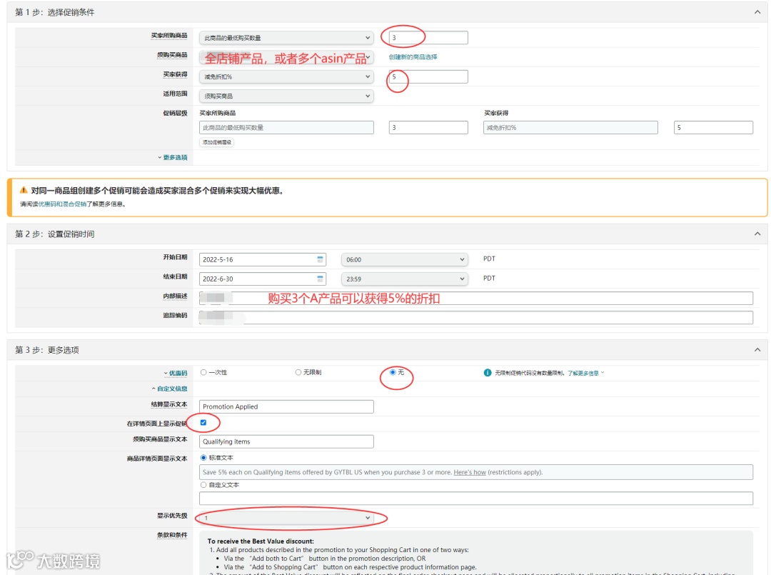Open the 须购买商品 product selection dropdown
This screenshot has height=575, width=771.
[x=286, y=58]
